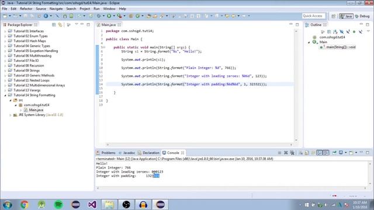Switch to the Debug perspective

[362, 16]
